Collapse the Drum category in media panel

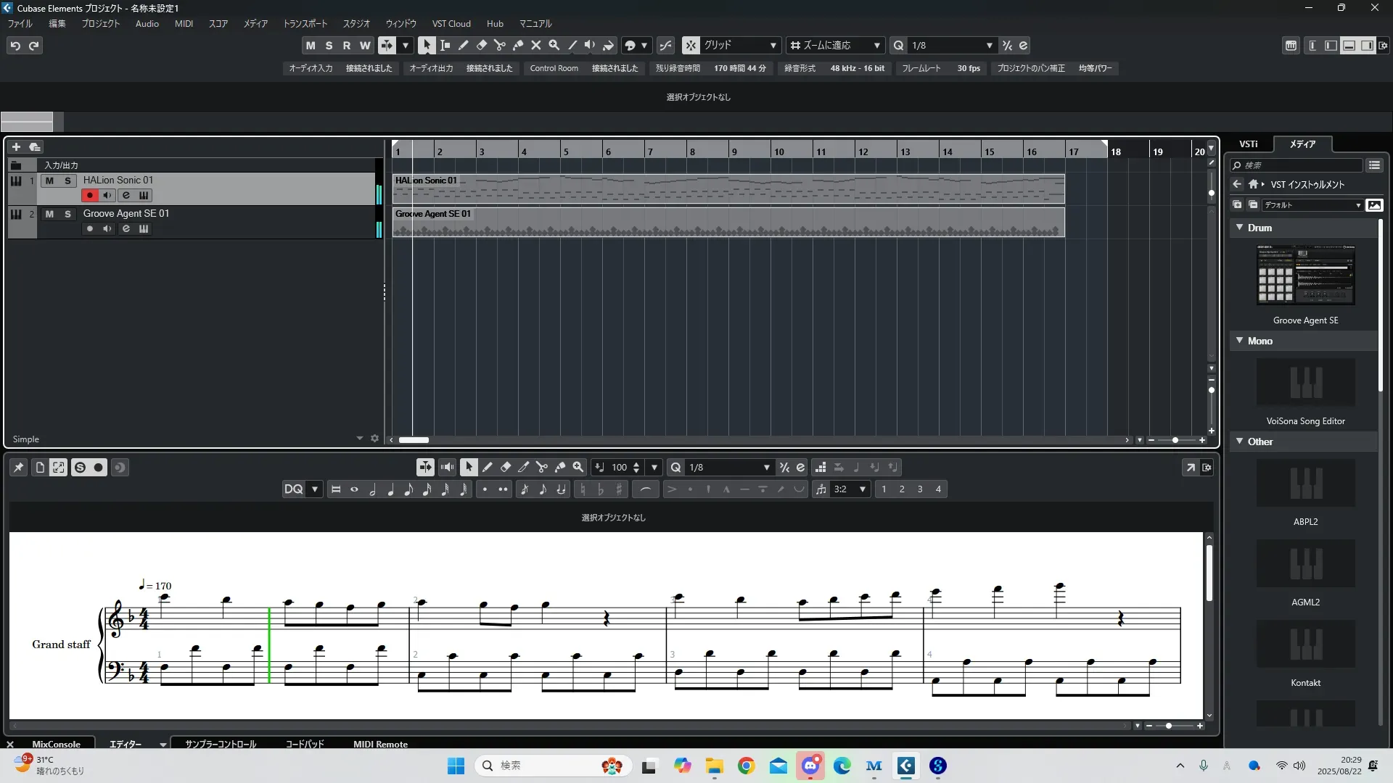pos(1240,228)
